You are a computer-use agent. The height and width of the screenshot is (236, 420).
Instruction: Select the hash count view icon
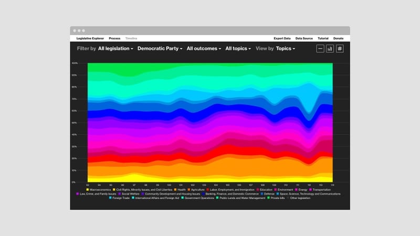pos(340,49)
